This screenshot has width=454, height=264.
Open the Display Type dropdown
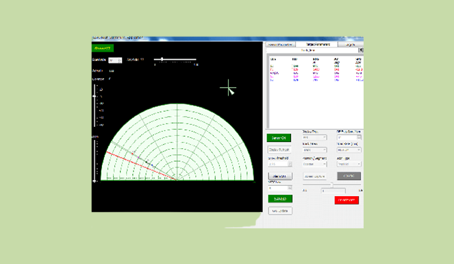coord(314,137)
